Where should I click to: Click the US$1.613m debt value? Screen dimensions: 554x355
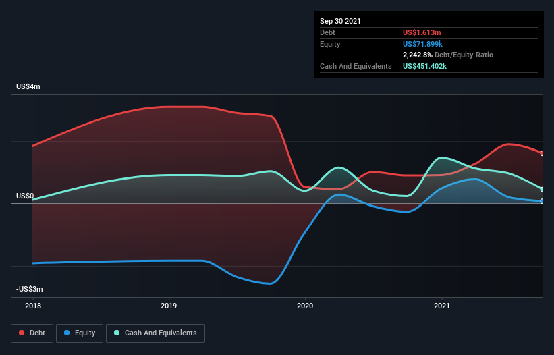pos(422,32)
